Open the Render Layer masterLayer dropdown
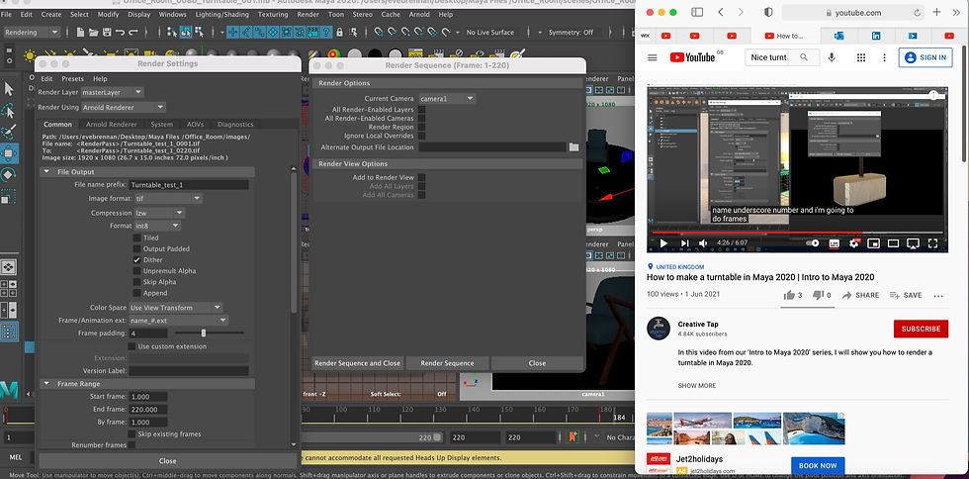 pyautogui.click(x=112, y=92)
